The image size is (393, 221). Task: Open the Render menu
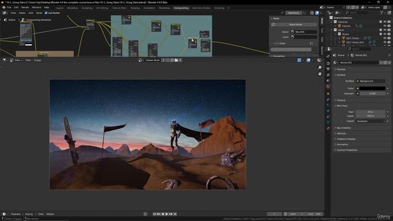tap(25, 7)
